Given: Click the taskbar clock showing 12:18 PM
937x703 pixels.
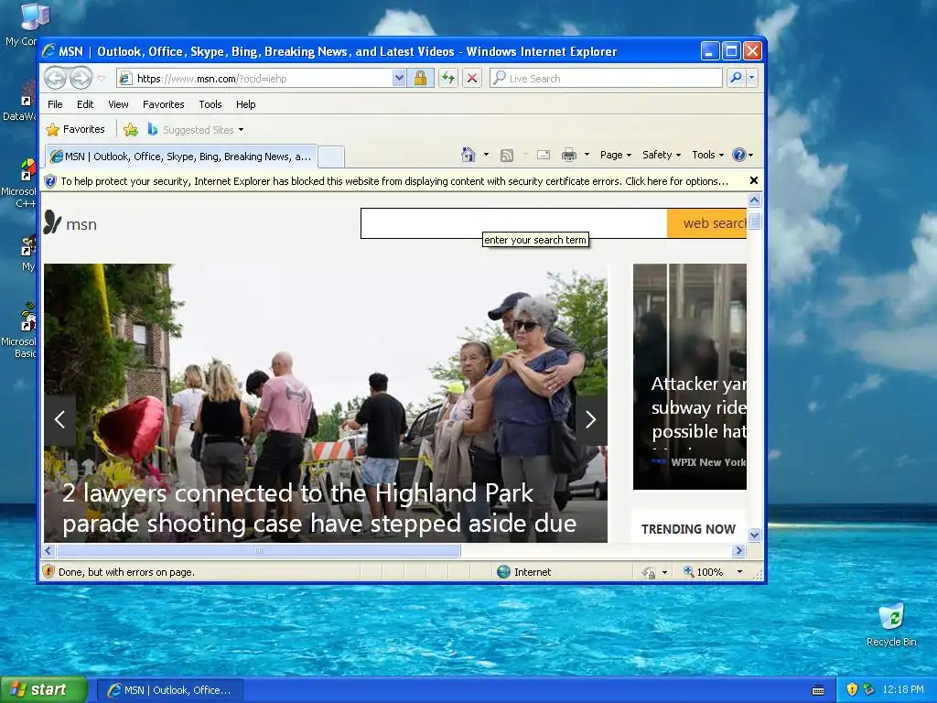Looking at the screenshot, I should tap(902, 689).
